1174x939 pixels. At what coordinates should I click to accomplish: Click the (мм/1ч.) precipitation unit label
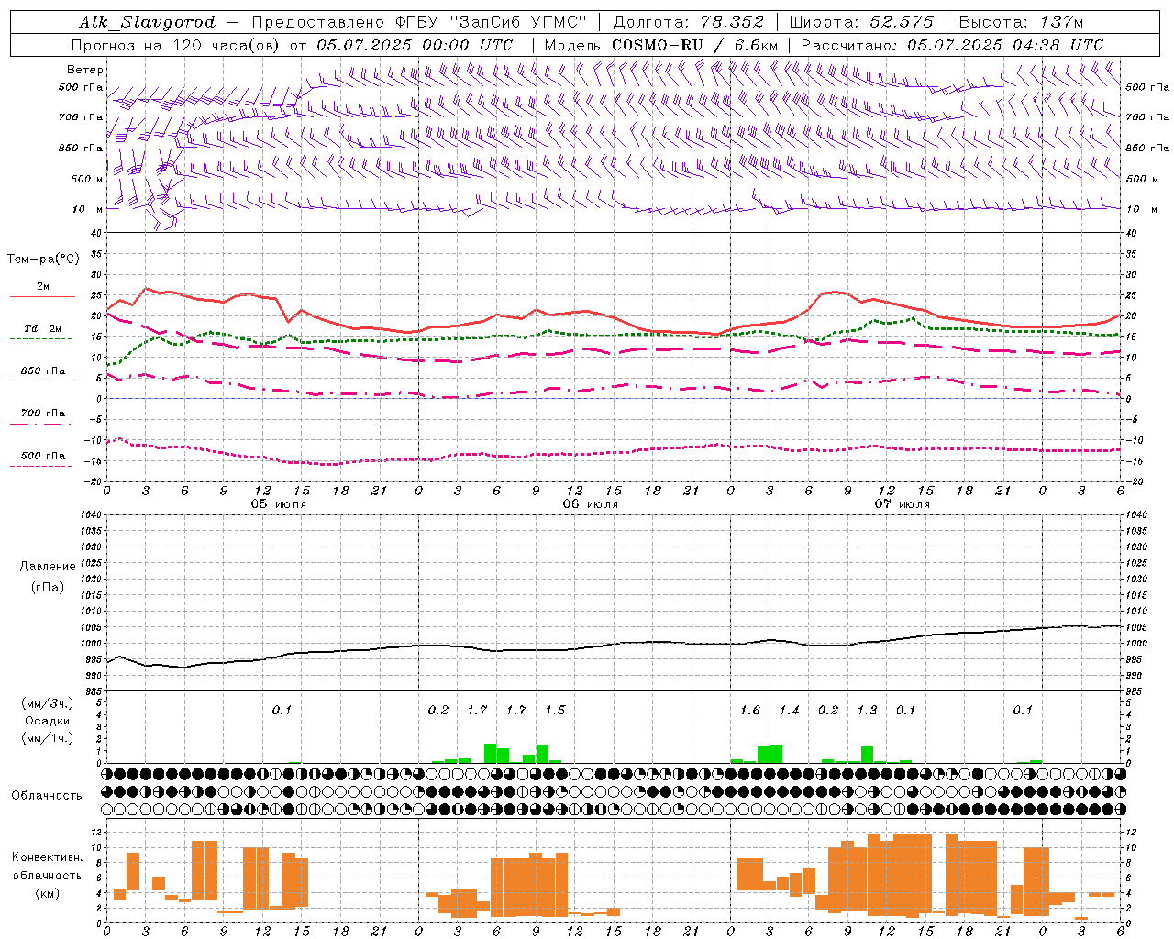point(48,738)
